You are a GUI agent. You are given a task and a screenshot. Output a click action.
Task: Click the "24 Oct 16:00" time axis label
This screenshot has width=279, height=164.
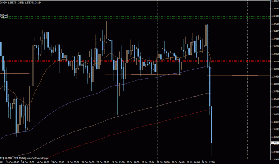click(43, 162)
